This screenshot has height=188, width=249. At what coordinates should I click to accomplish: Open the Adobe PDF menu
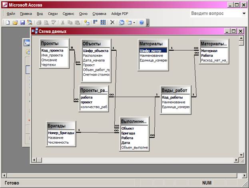point(120,14)
